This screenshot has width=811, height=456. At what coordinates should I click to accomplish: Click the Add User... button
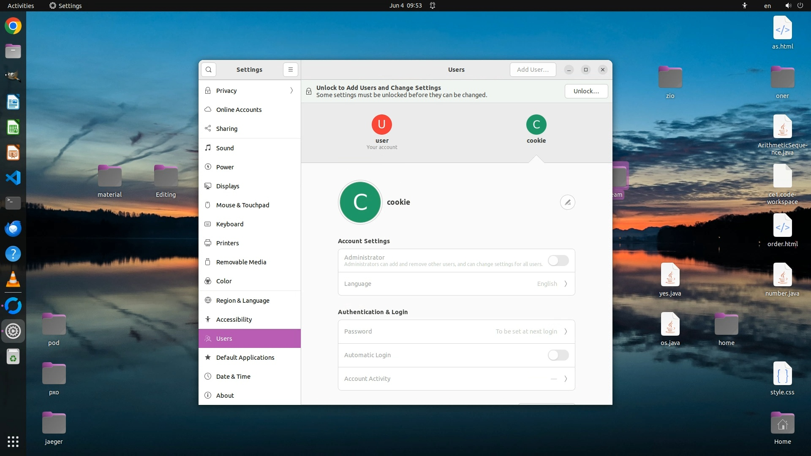(x=533, y=70)
